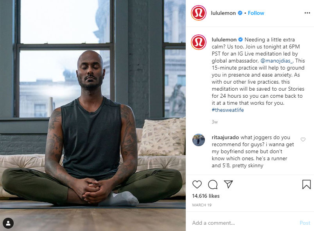Click the Post comment button
The height and width of the screenshot is (231, 314).
[x=305, y=223]
